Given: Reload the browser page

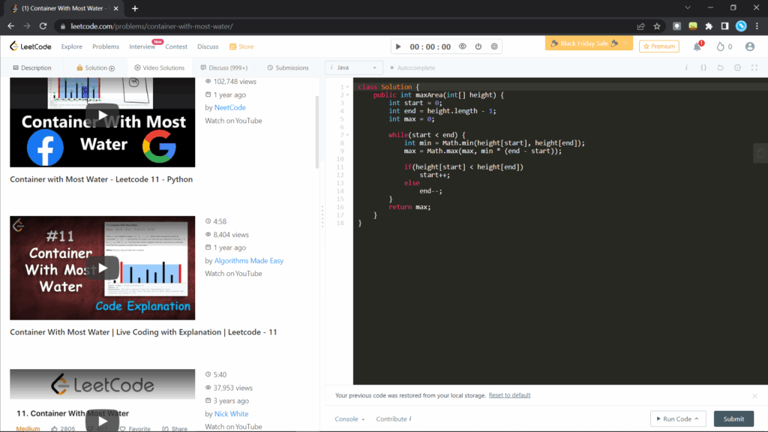Looking at the screenshot, I should point(43,26).
